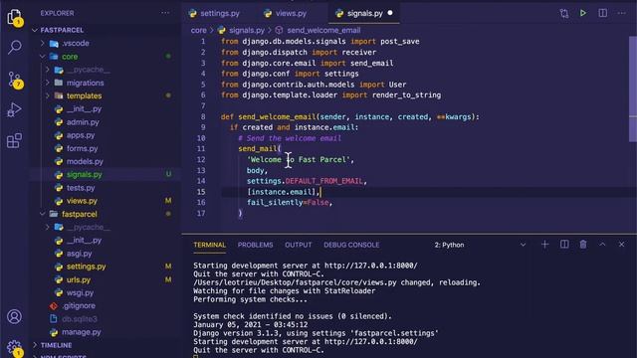The height and width of the screenshot is (358, 637).
Task: Click unsaved dot on signals.py tab
Action: click(390, 13)
